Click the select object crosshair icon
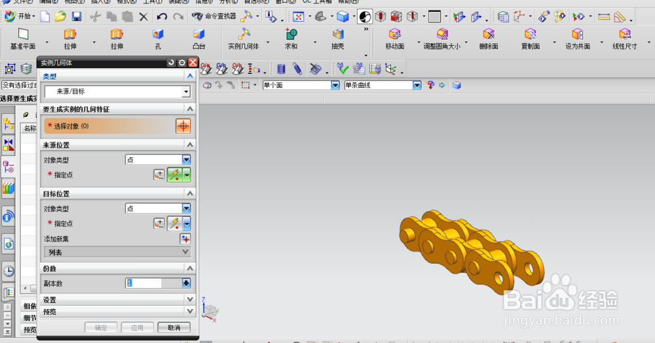 click(183, 126)
